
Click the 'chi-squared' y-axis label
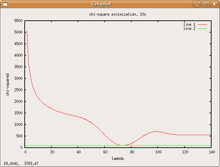8,84
